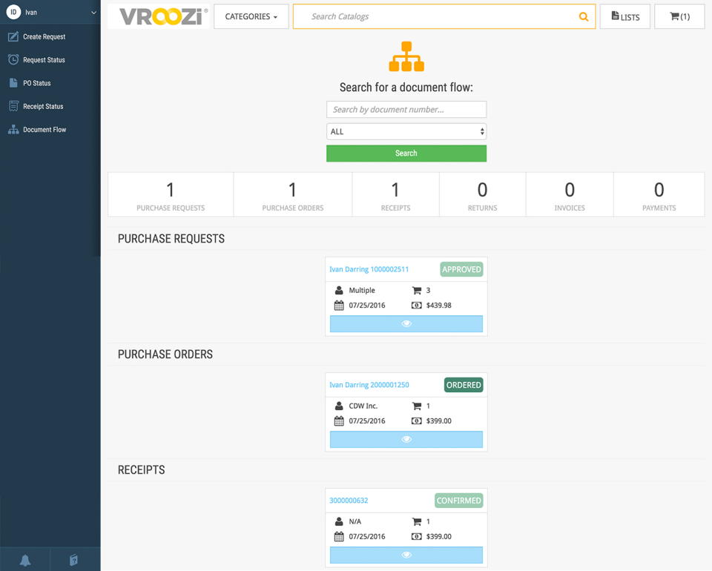
Task: Select Create Request in the sidebar
Action: [x=44, y=36]
